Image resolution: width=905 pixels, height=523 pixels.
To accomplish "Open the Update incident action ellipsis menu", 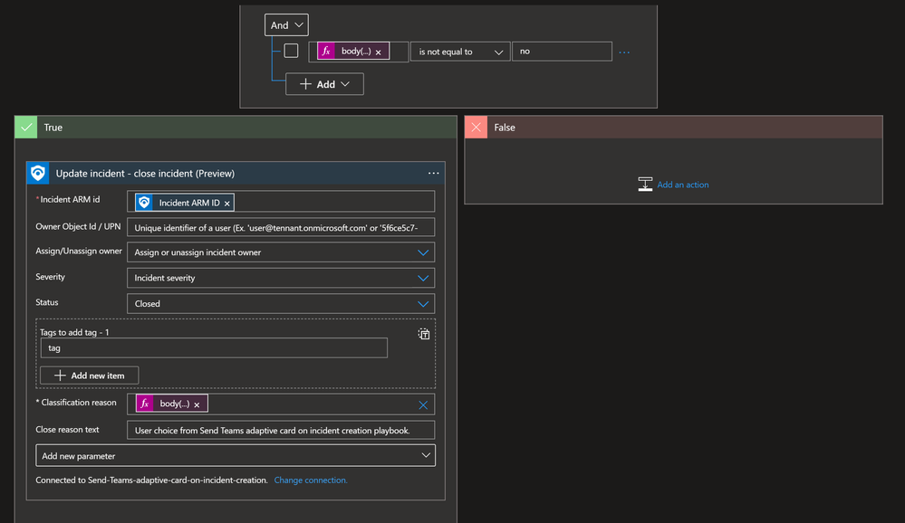I will (x=433, y=173).
